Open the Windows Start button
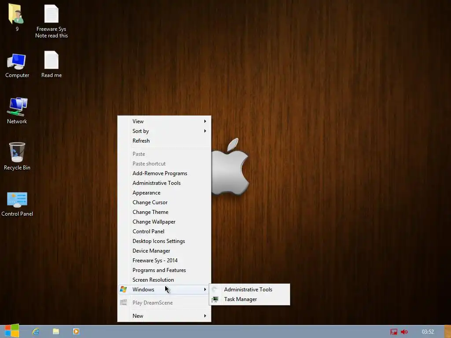The width and height of the screenshot is (451, 338). 12,331
